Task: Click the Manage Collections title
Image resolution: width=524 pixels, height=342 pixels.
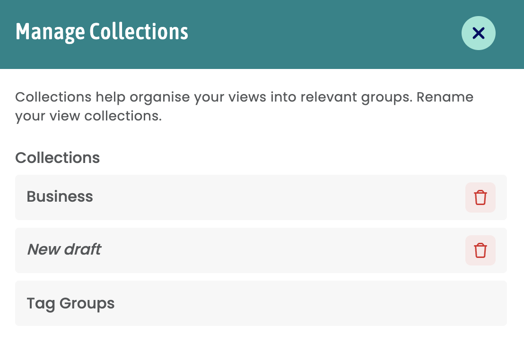Action: [102, 33]
